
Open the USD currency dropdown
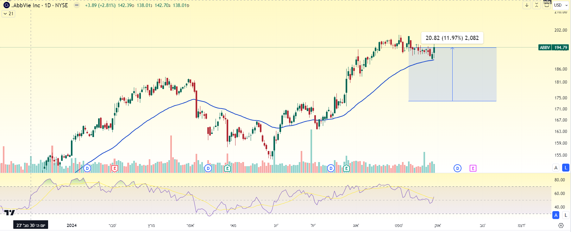coord(561,5)
